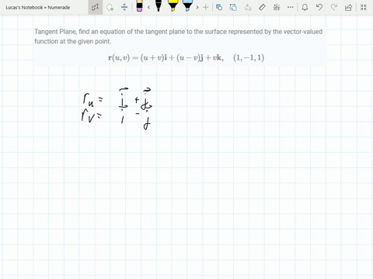Viewport: 373px width, 279px height.
Task: Redo the last action
Action: (334, 7)
